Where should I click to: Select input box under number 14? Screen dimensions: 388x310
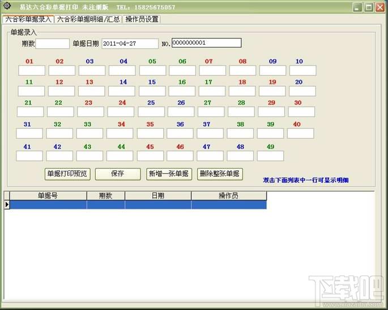(121, 91)
